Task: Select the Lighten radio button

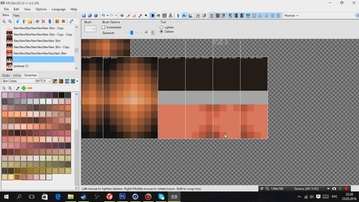Action: pos(162,27)
